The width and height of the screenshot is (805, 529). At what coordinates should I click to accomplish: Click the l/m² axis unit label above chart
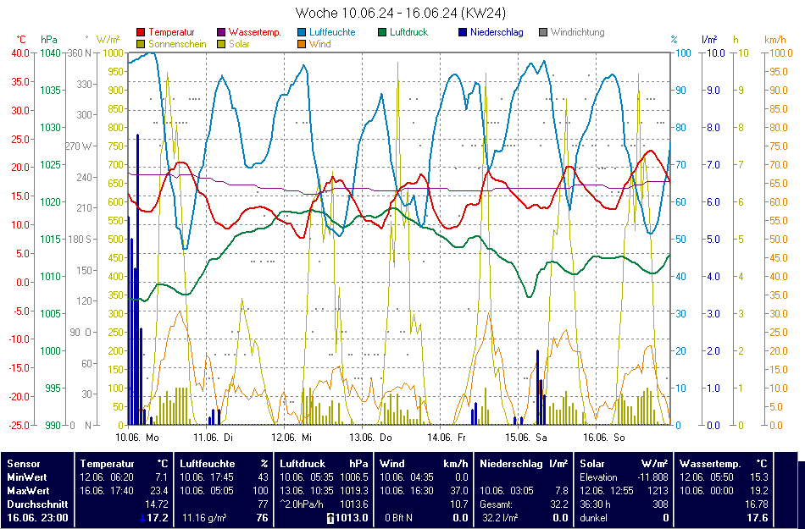[x=709, y=40]
